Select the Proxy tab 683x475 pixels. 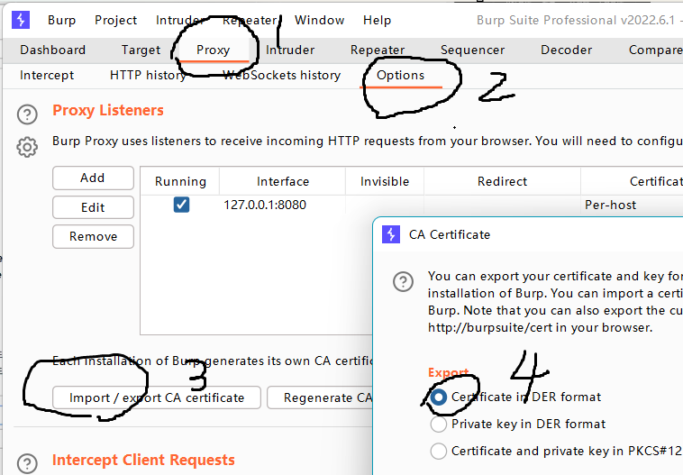click(x=213, y=50)
